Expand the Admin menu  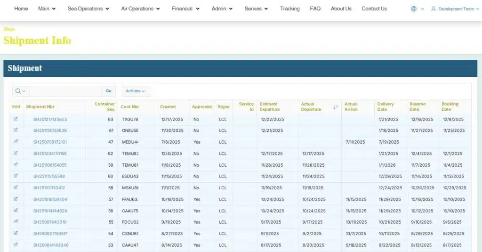(x=222, y=8)
